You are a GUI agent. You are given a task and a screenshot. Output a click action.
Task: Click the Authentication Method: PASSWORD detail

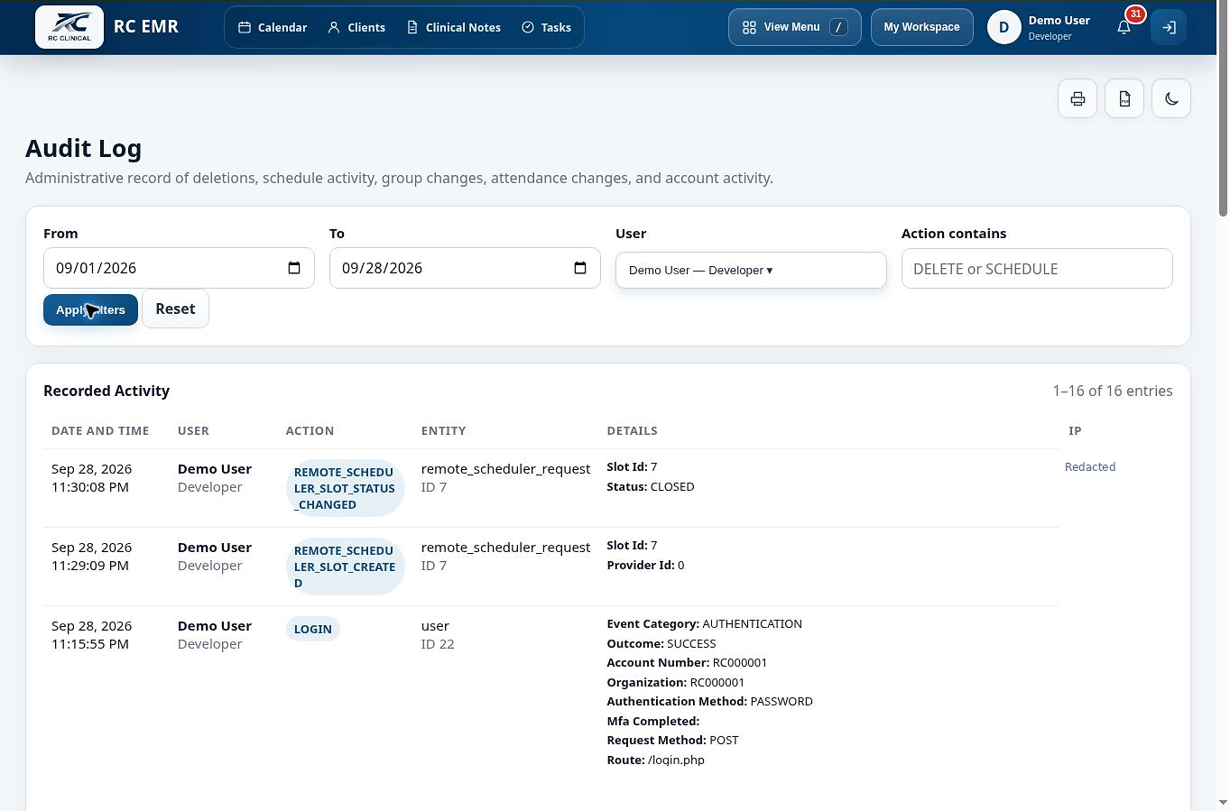(709, 701)
